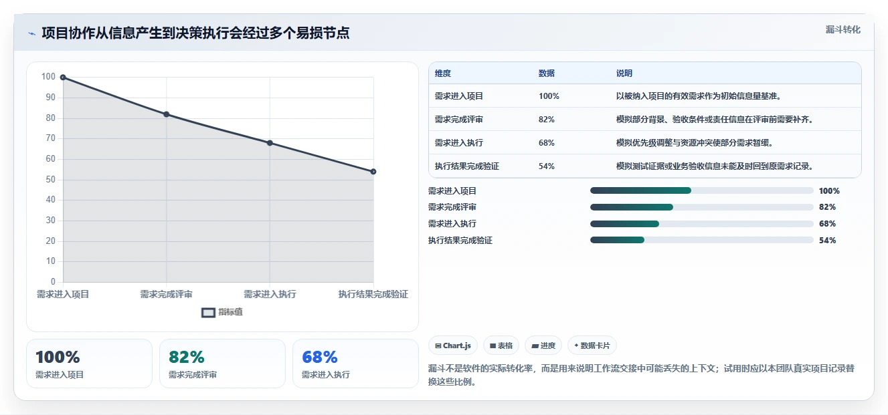This screenshot has width=888, height=415.
Task: Open the 68% 需求进入执行 data card
Action: pos(355,364)
